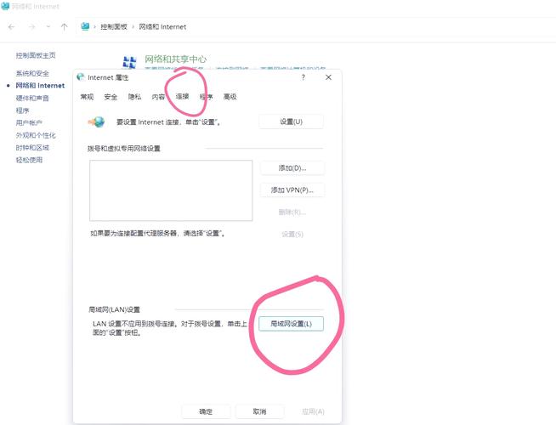Switch to the 内容 tab
Screen dimensions: 556x425
(x=158, y=97)
